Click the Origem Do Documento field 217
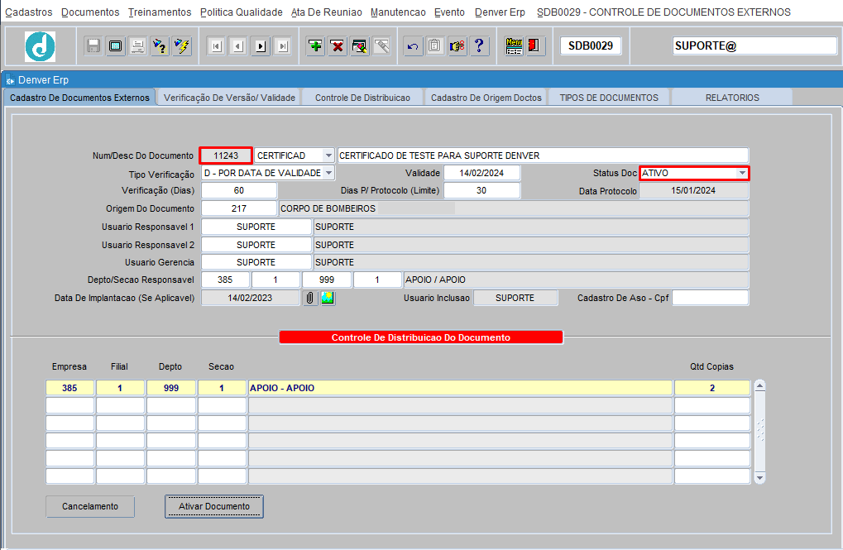 [x=239, y=208]
